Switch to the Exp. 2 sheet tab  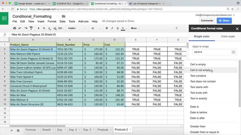tap(73, 130)
